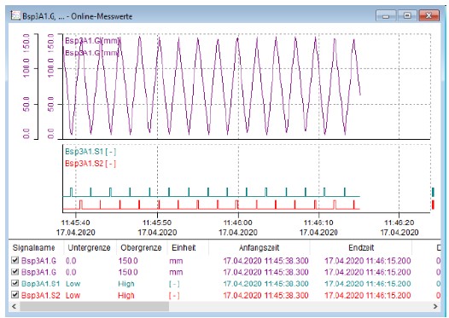
Task: Click the 11:46:10 time axis label
Action: [318, 223]
